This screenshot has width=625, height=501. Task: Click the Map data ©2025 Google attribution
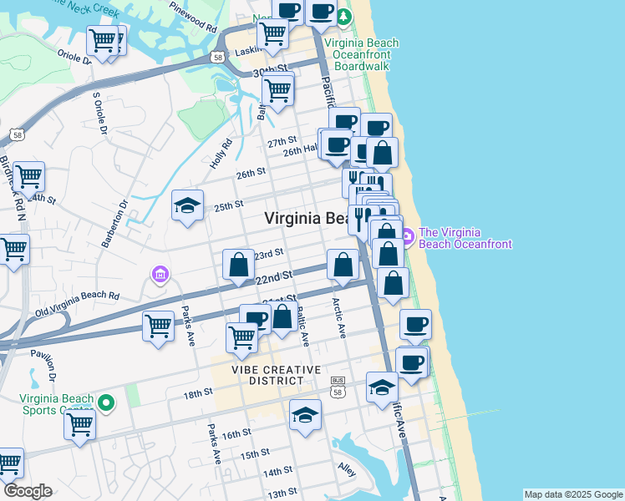[x=573, y=494]
